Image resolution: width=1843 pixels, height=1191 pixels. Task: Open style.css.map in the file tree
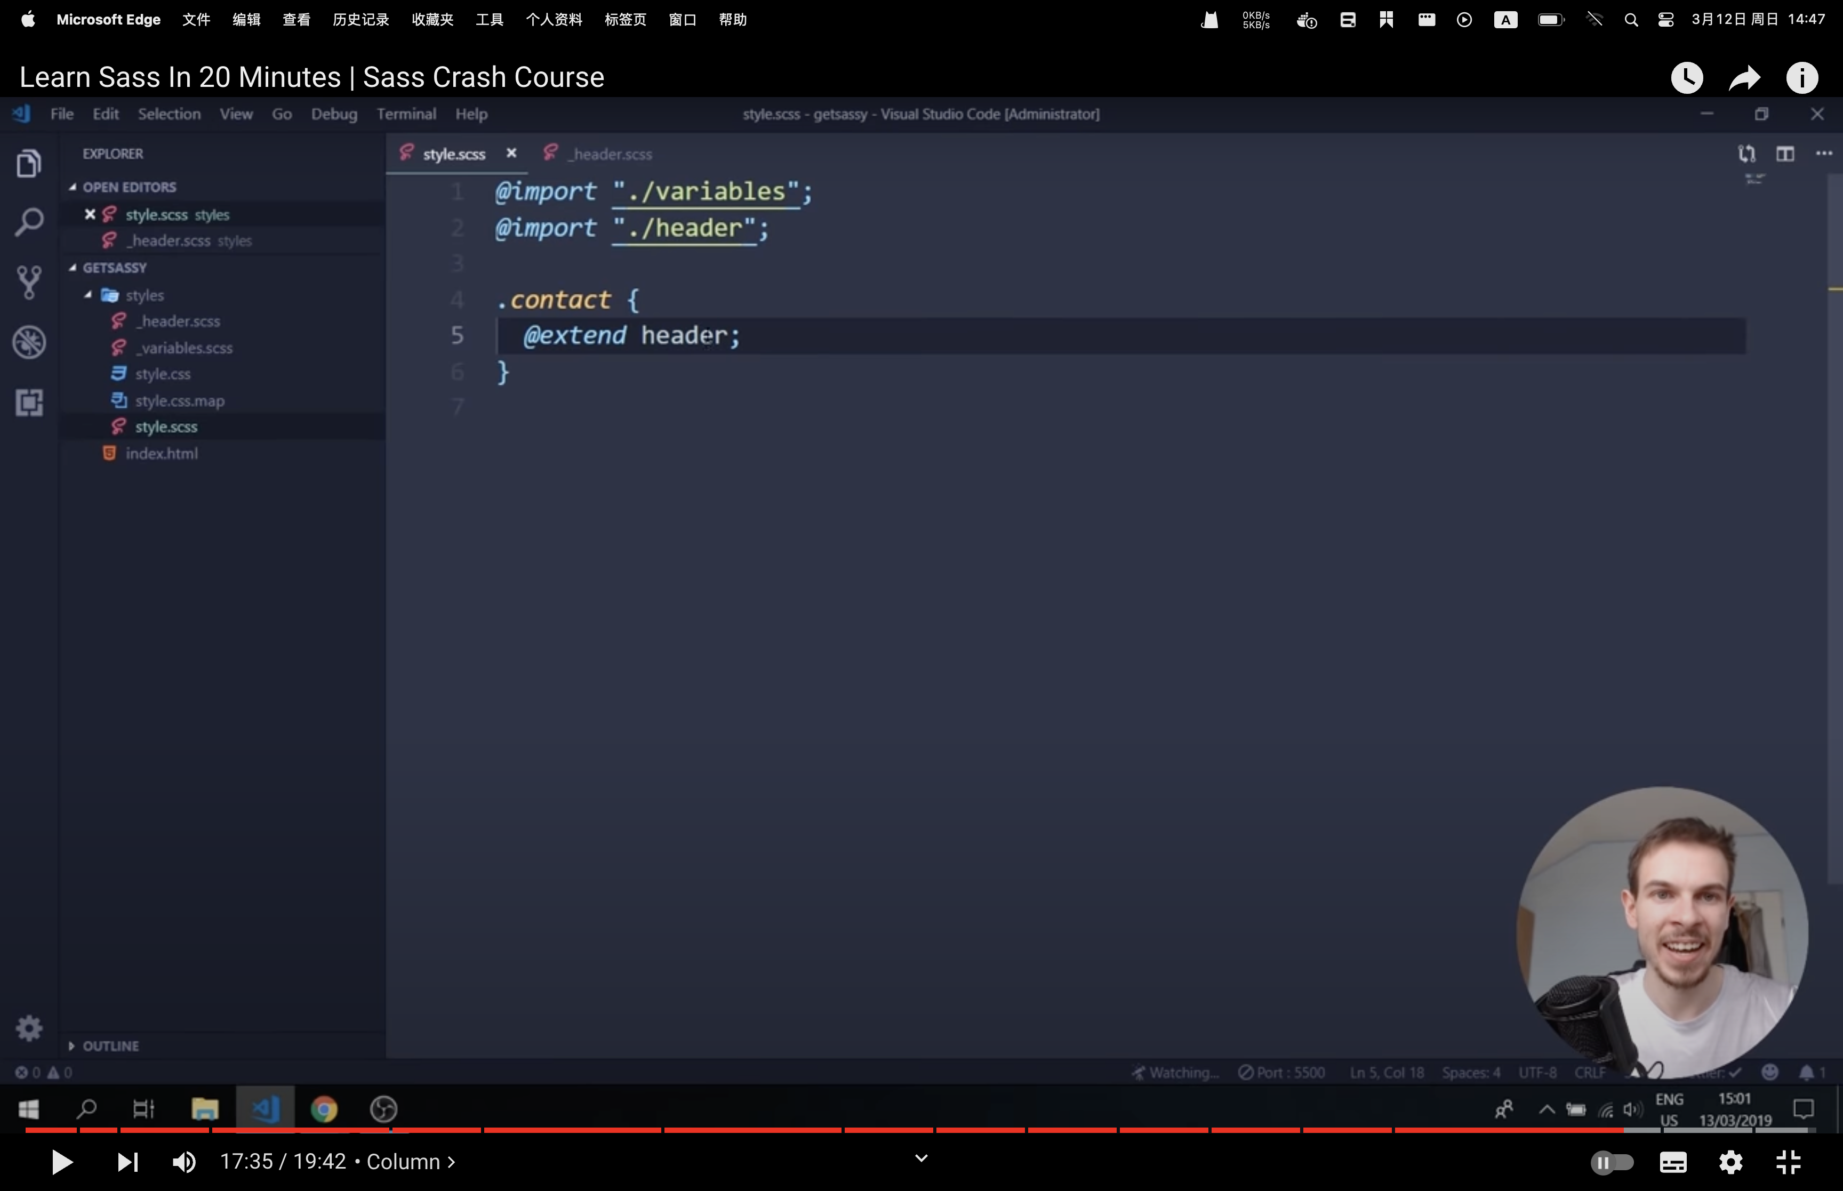tap(179, 400)
